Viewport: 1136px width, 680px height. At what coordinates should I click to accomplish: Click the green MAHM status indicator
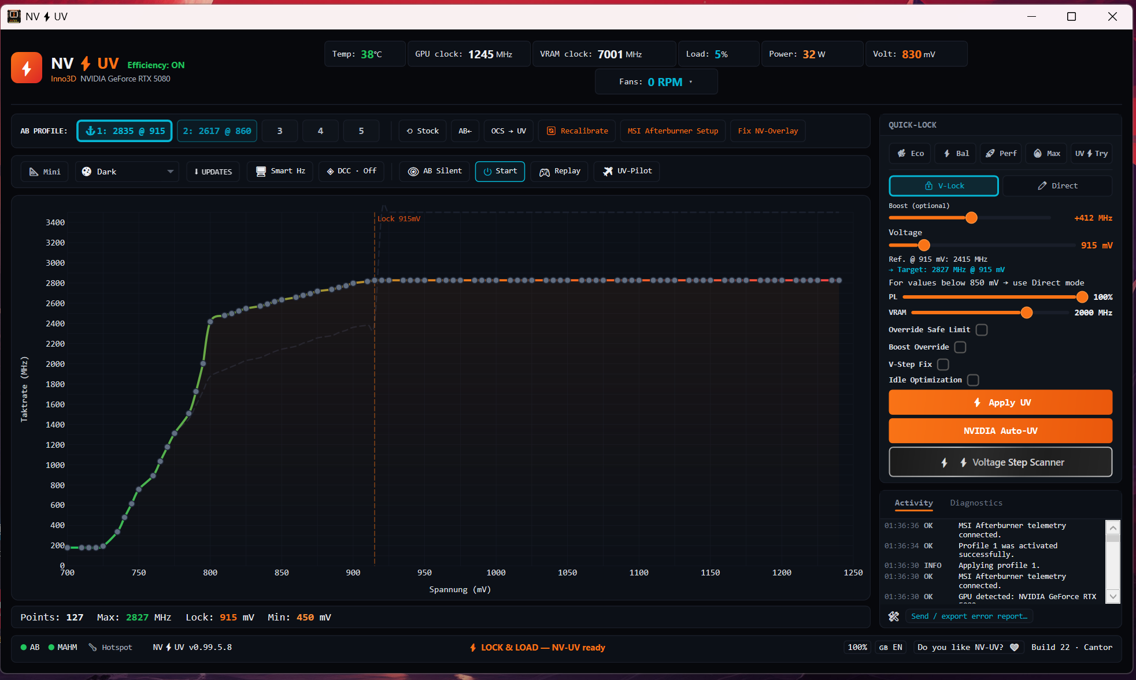coord(63,648)
